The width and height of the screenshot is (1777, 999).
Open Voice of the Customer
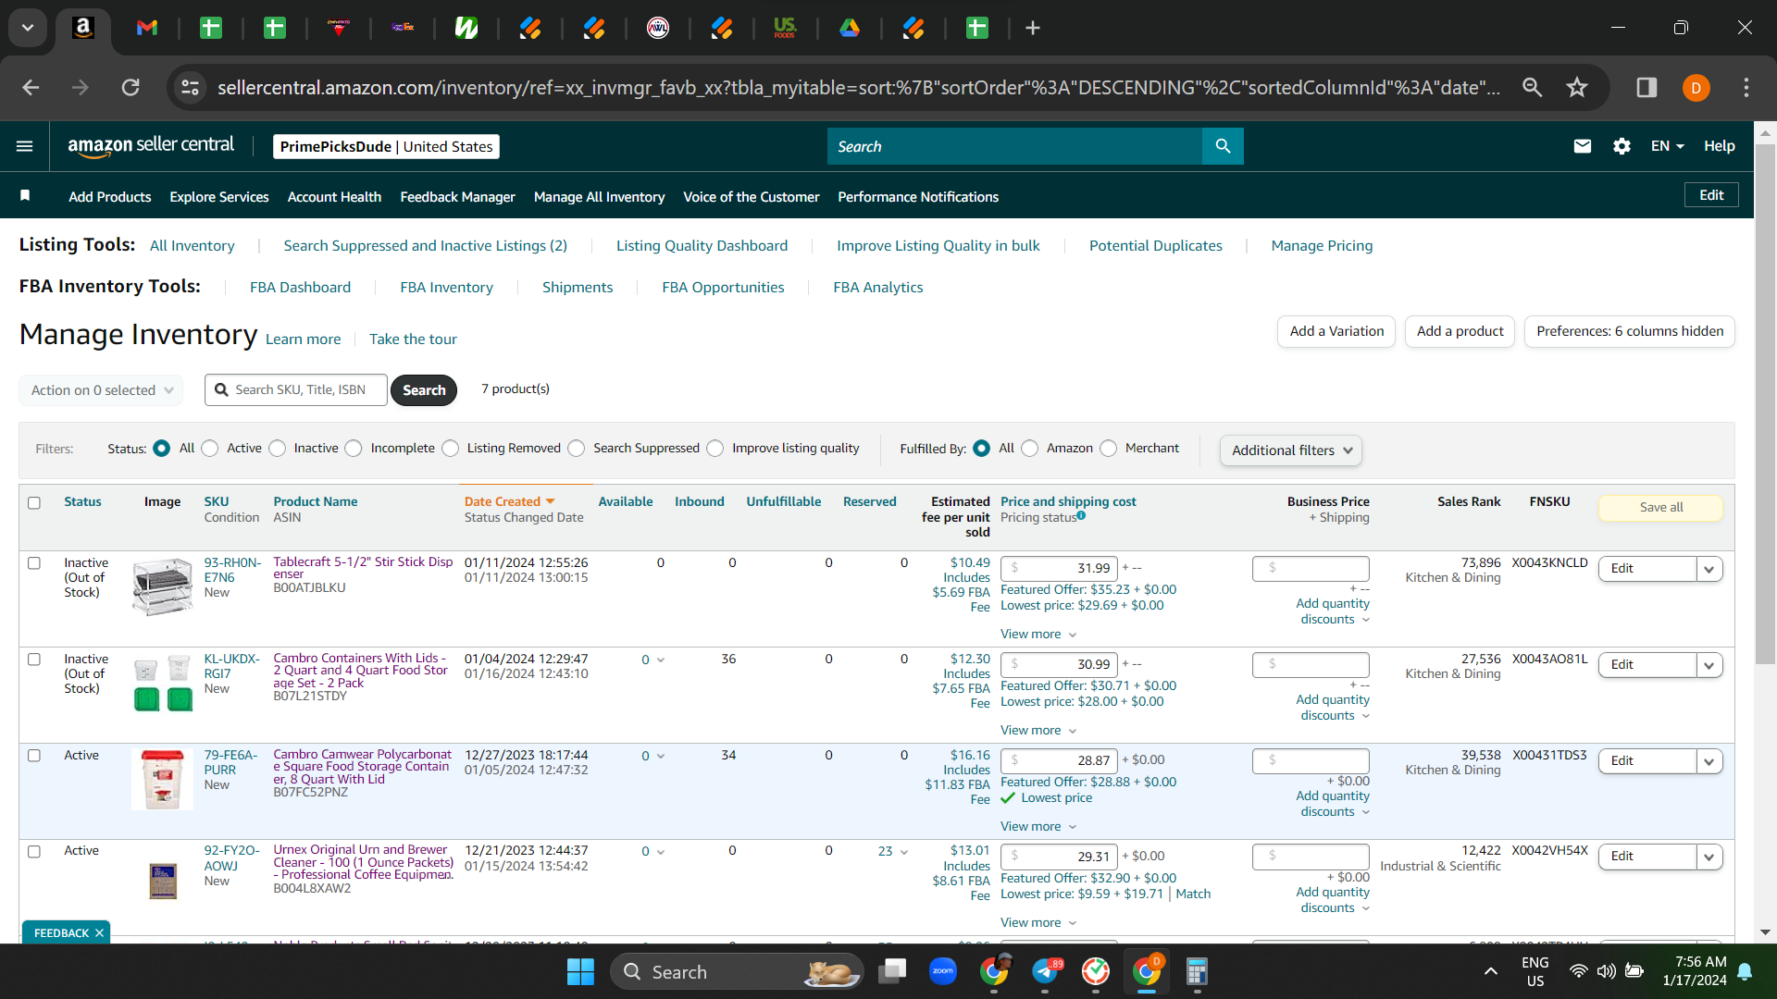751,197
